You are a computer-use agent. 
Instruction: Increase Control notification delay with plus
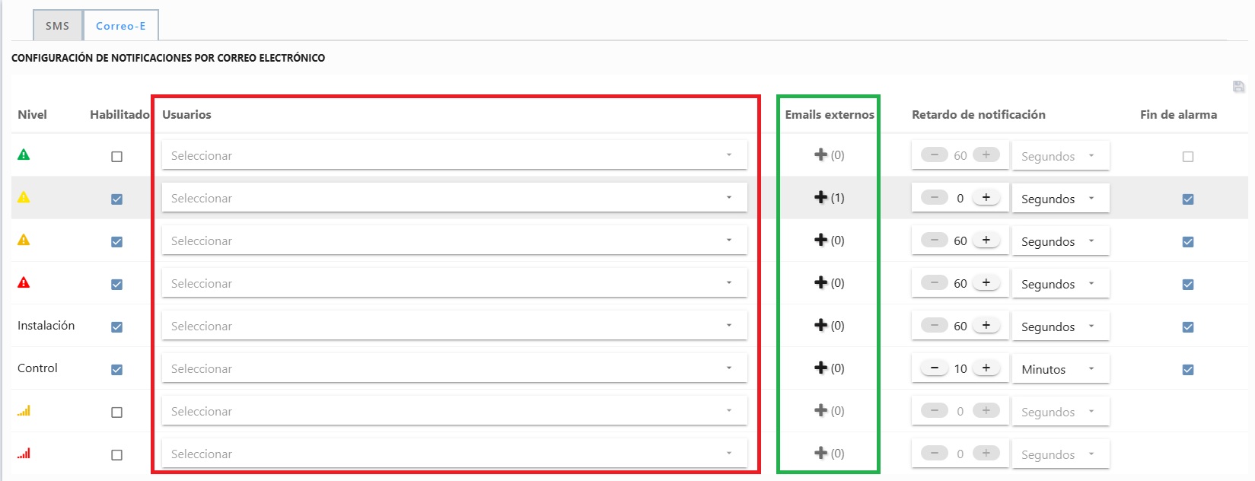pos(986,368)
